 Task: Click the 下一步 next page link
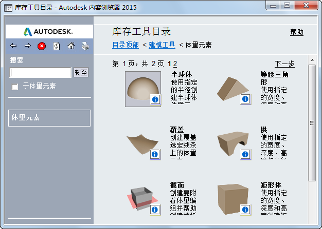[x=284, y=64]
